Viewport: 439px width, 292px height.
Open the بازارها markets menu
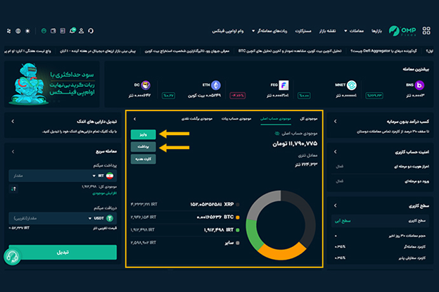click(376, 31)
